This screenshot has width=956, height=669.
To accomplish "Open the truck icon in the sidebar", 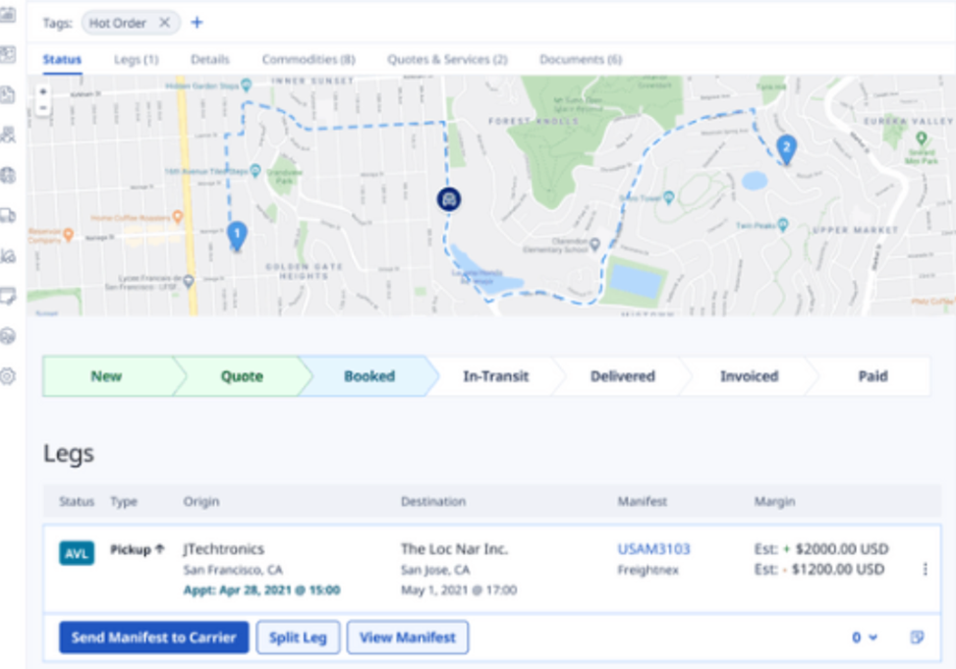I will coord(7,215).
